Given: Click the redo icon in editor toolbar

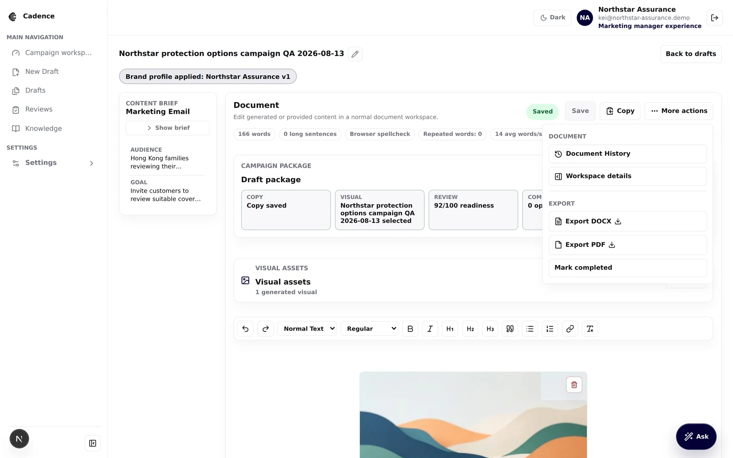Looking at the screenshot, I should point(266,329).
